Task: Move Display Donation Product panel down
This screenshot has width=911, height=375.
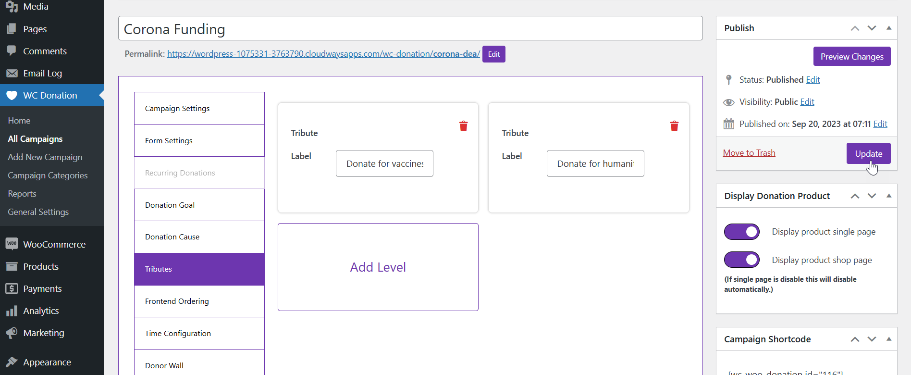Action: pyautogui.click(x=872, y=196)
